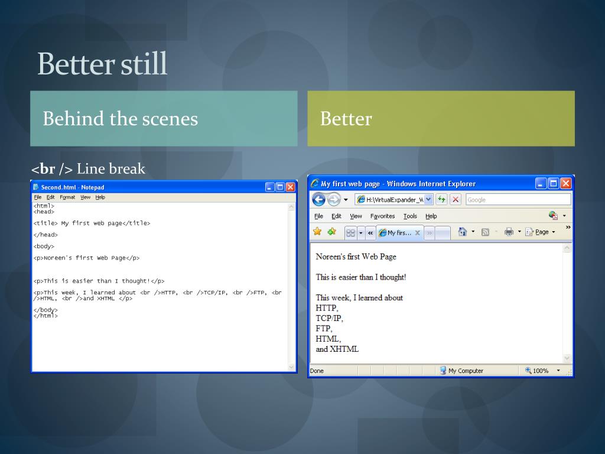This screenshot has height=454, width=605.
Task: Click the Home icon in IE toolbar
Action: [462, 232]
